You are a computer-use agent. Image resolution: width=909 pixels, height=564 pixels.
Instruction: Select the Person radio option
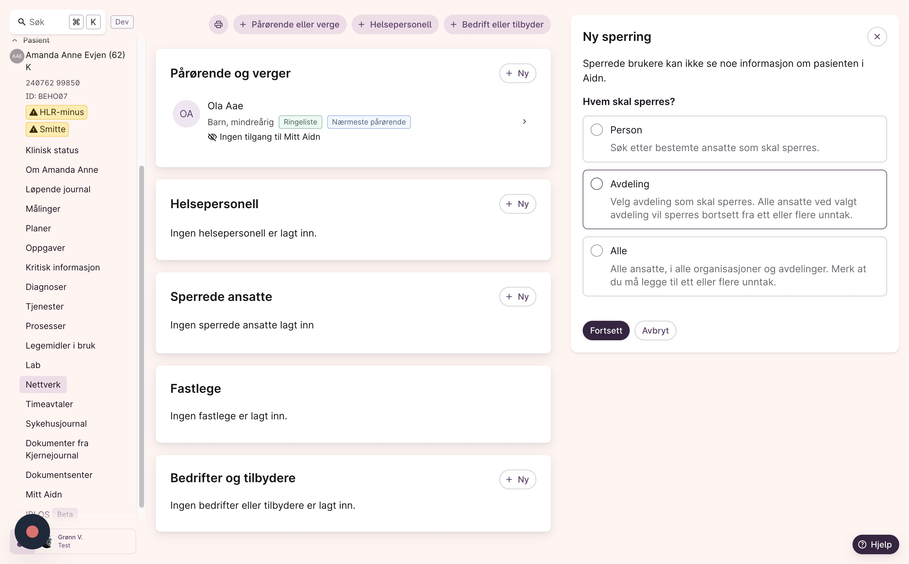[x=596, y=130]
